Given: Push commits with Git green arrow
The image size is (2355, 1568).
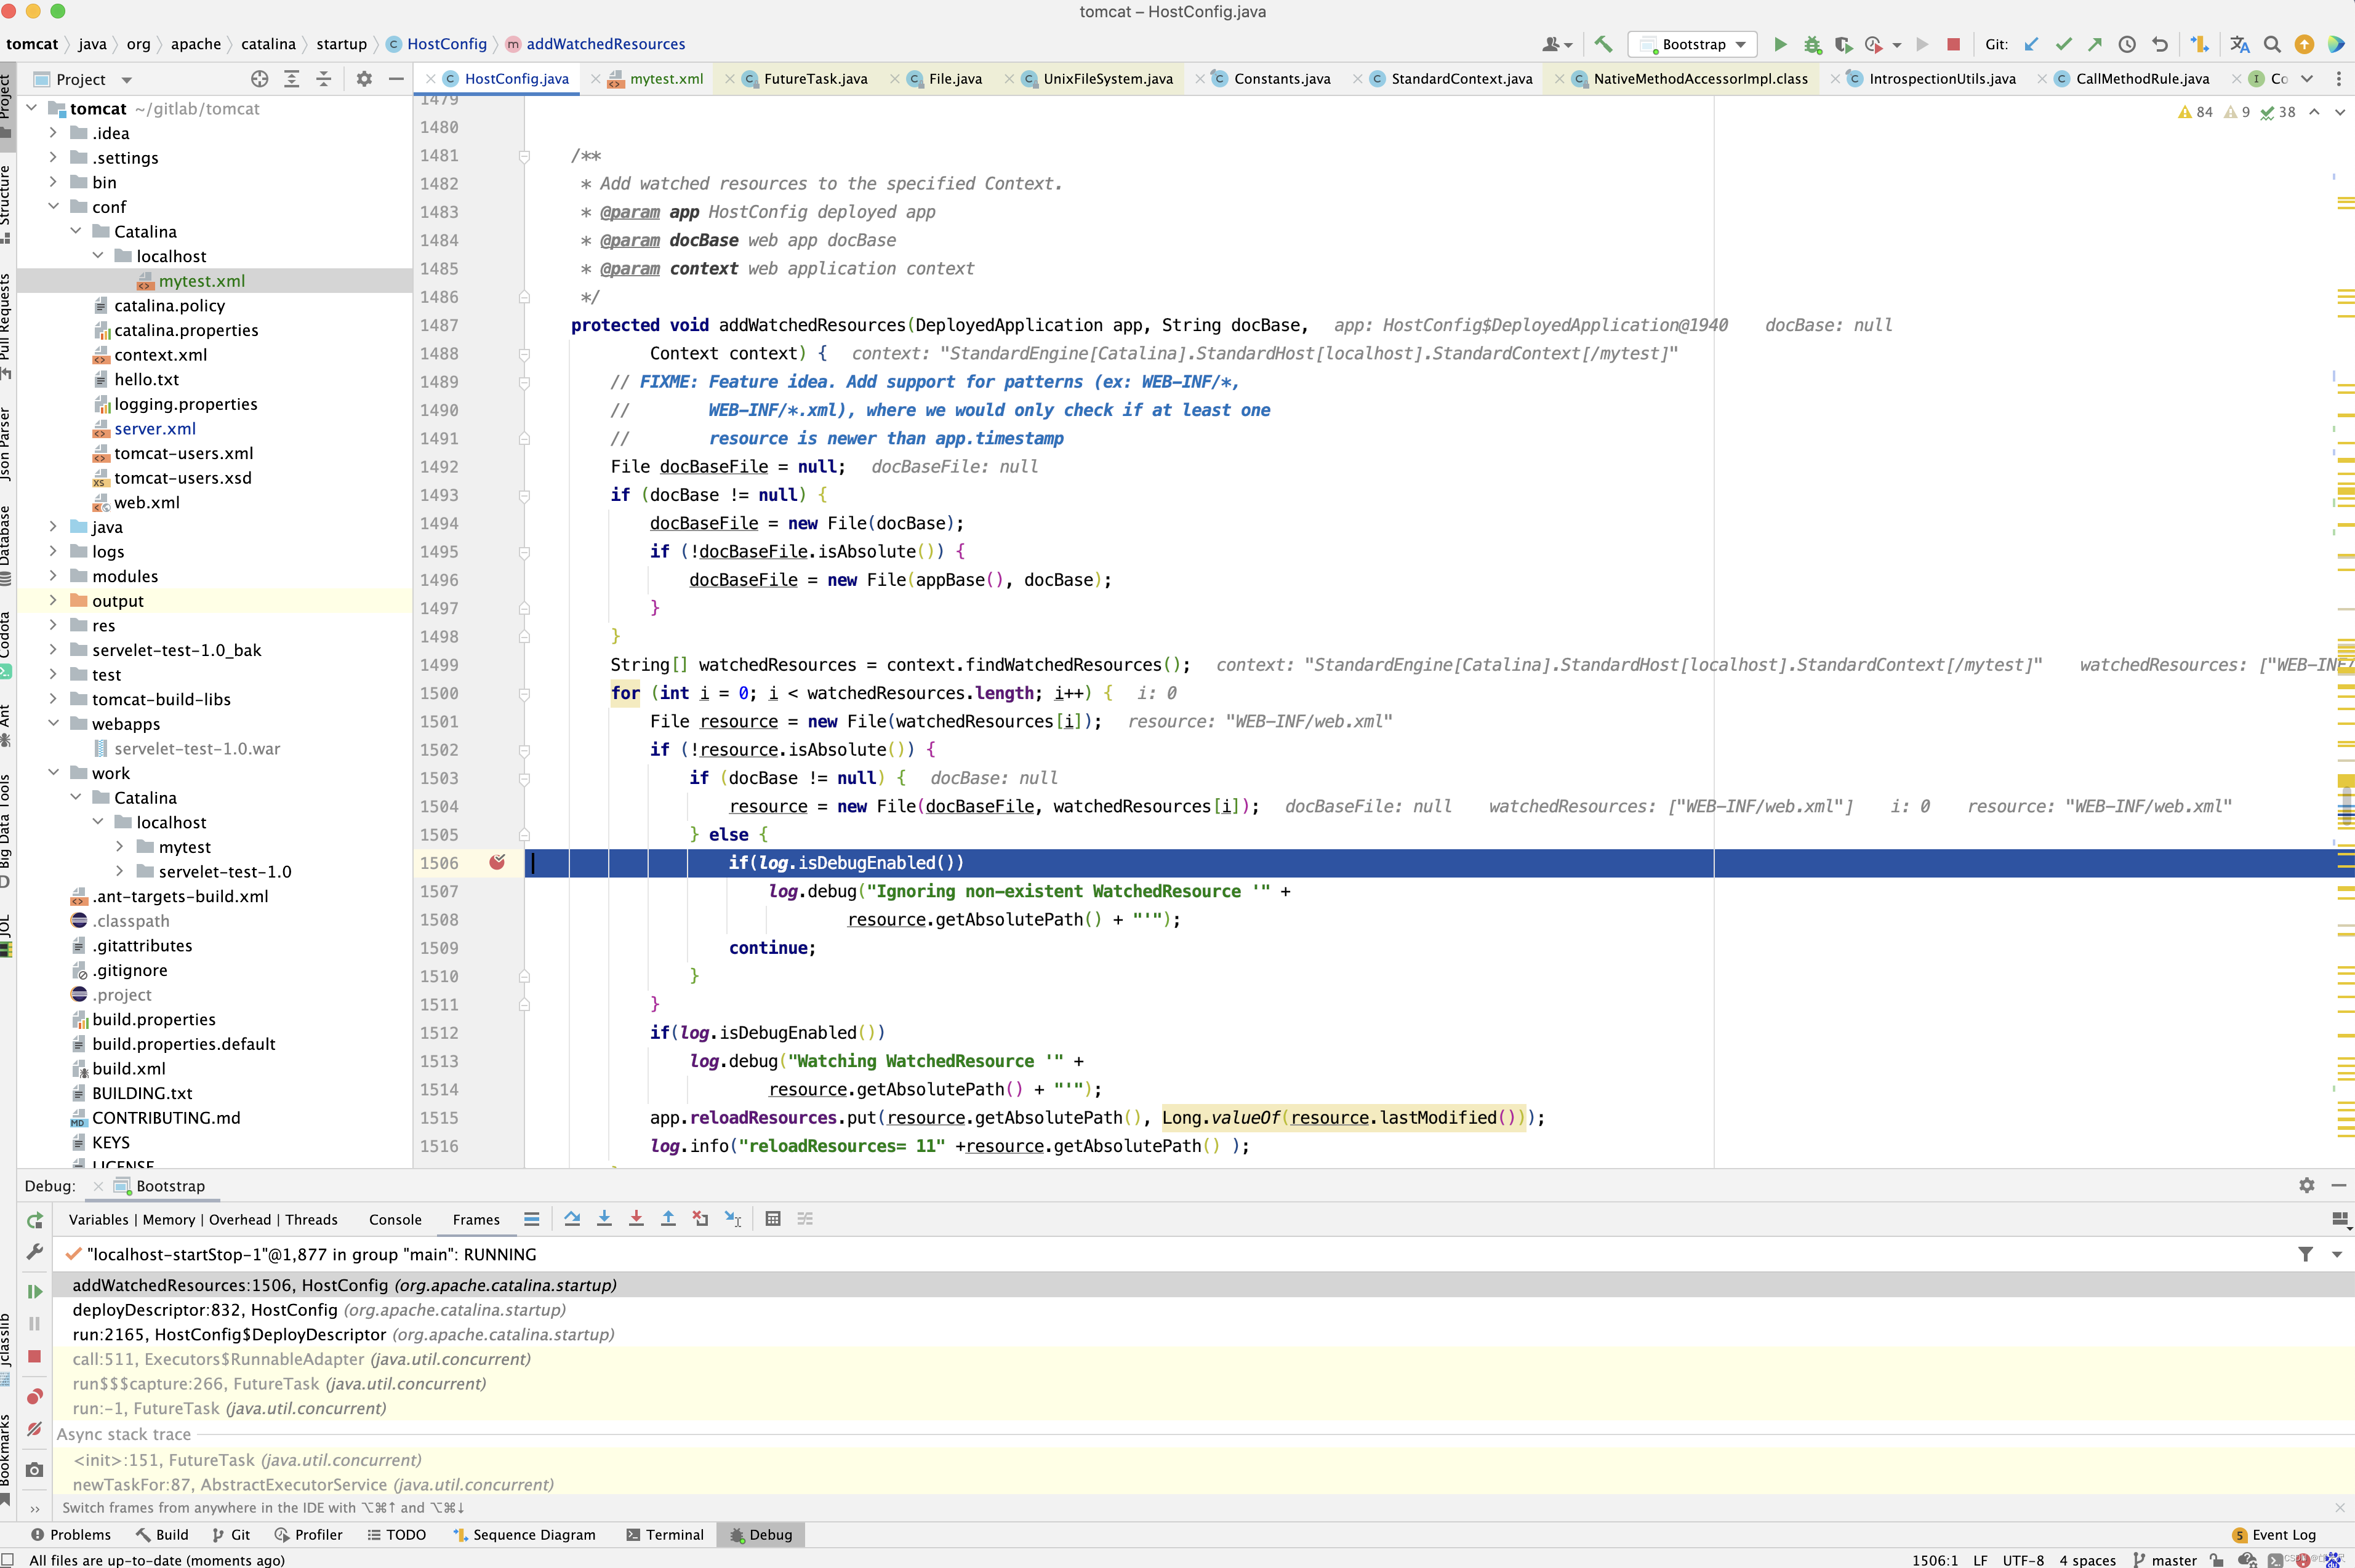Looking at the screenshot, I should pos(2095,44).
